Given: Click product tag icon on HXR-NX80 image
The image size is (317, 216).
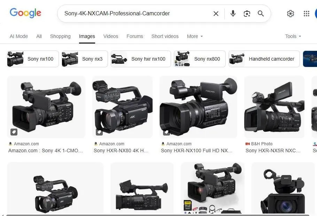Looking at the screenshot, I should click(99, 132).
